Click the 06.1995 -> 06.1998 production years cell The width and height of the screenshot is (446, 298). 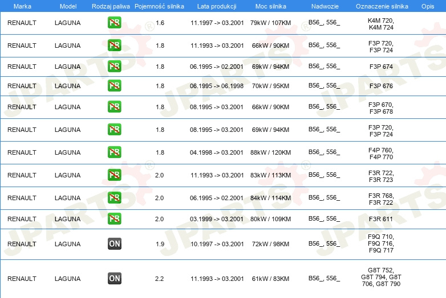pyautogui.click(x=217, y=86)
